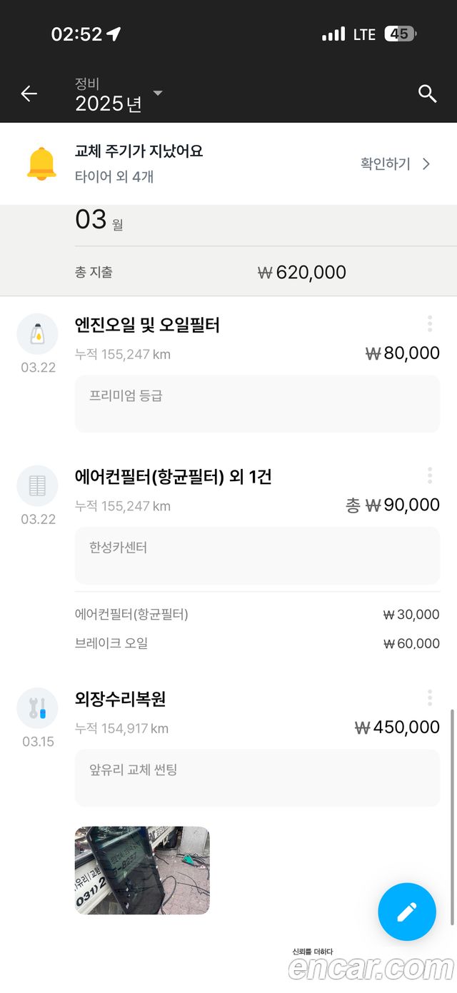Go back using the left arrow
The image size is (457, 993).
click(29, 94)
